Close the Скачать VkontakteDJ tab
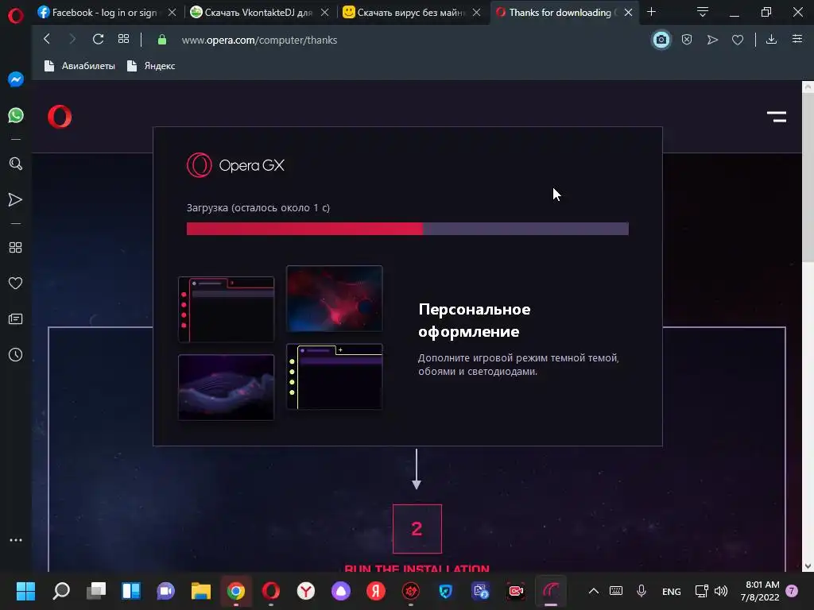This screenshot has height=610, width=814. [324, 13]
